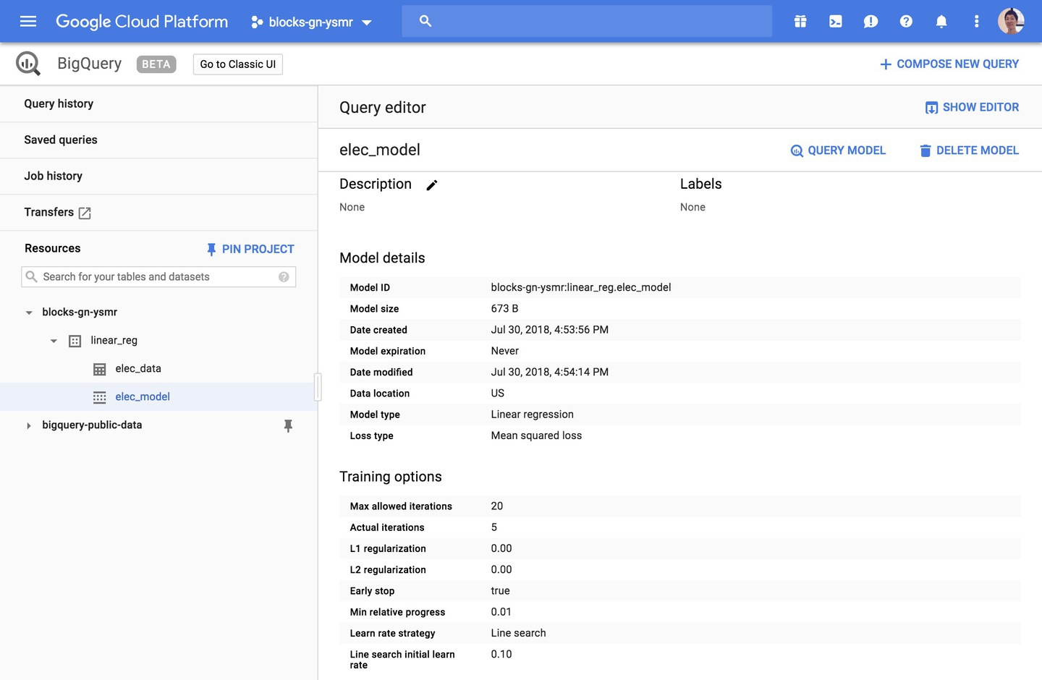1042x680 pixels.
Task: Open the free trial gift icon
Action: coord(800,22)
